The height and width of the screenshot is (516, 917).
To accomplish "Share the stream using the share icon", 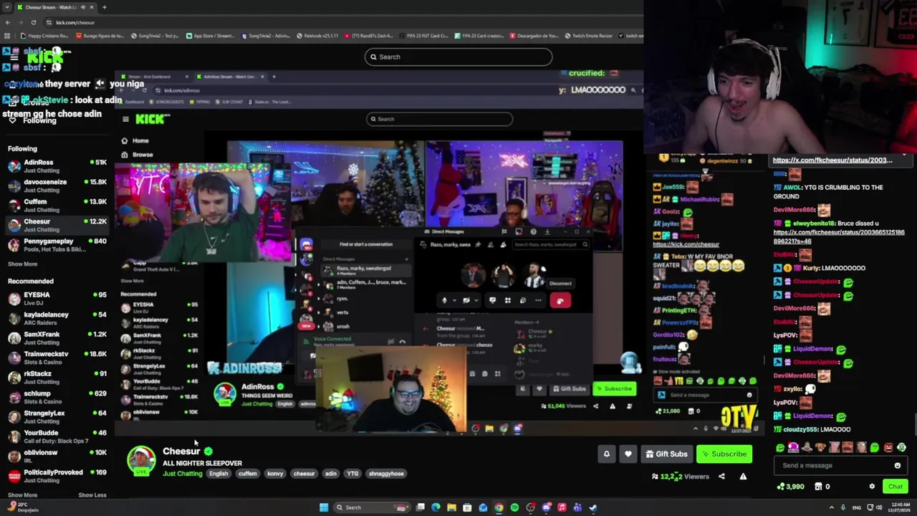I will point(721,477).
